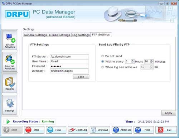Click the Apply button
This screenshot has width=179, height=138.
click(169, 113)
